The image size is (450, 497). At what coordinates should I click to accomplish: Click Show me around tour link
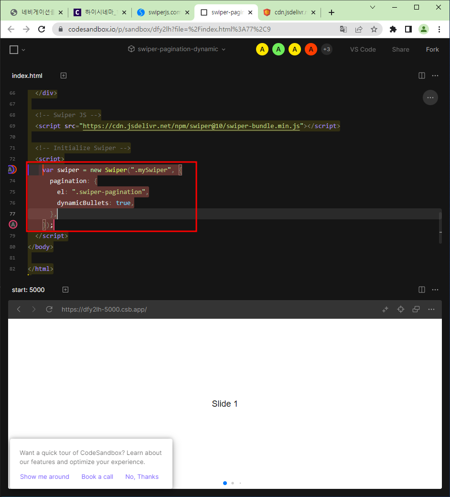44,476
